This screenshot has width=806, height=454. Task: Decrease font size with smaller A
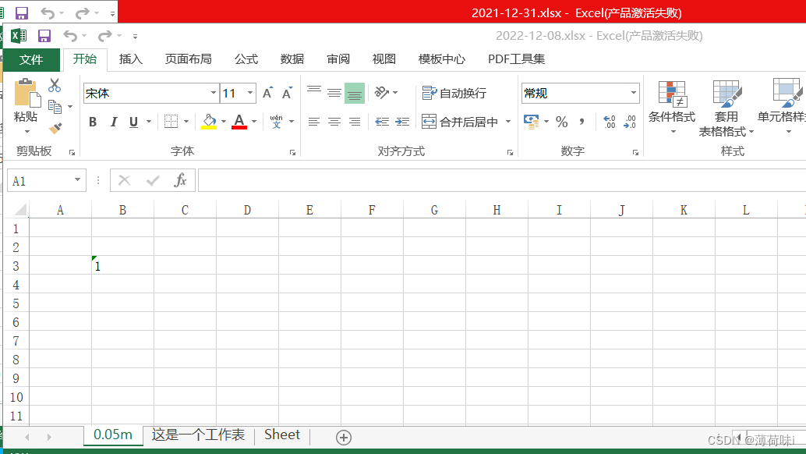coord(287,93)
